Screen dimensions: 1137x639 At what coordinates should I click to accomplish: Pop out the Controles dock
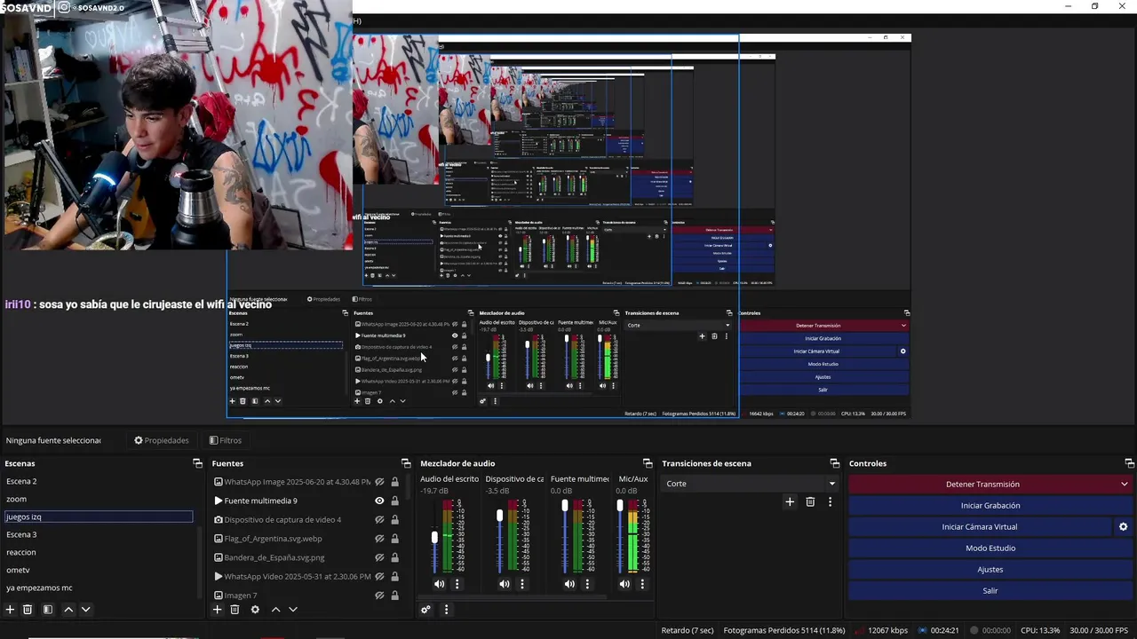[1129, 463]
